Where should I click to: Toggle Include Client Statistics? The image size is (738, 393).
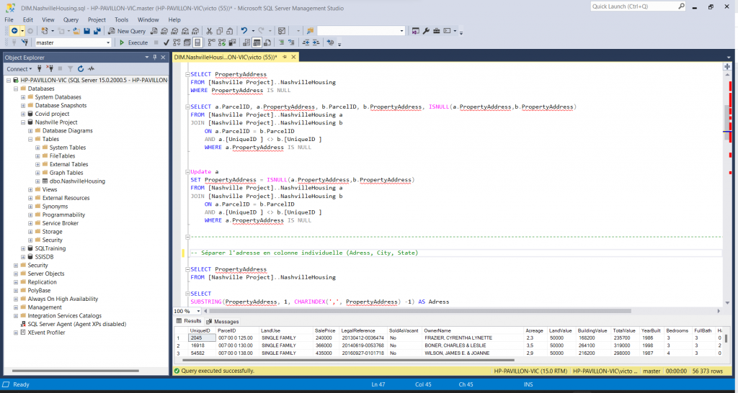232,42
